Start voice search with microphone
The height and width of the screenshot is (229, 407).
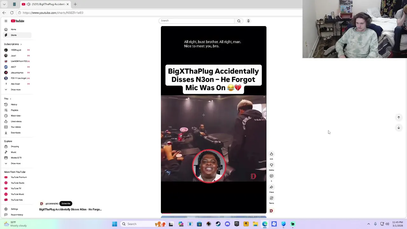coord(248,21)
